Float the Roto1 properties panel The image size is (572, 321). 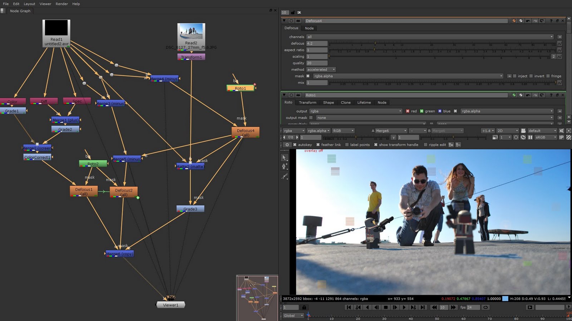(x=557, y=95)
